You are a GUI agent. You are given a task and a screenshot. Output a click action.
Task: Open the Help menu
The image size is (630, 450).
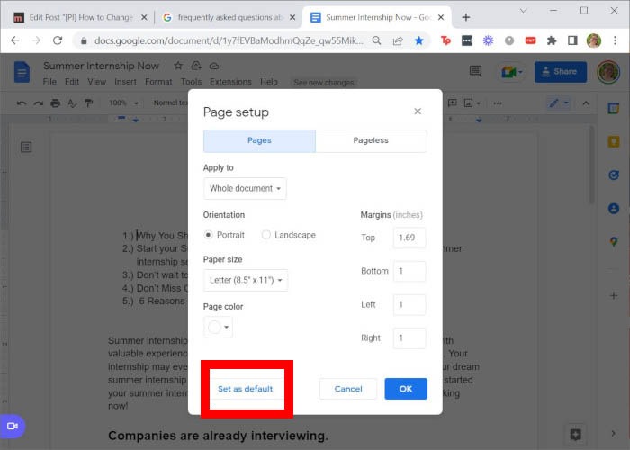269,82
